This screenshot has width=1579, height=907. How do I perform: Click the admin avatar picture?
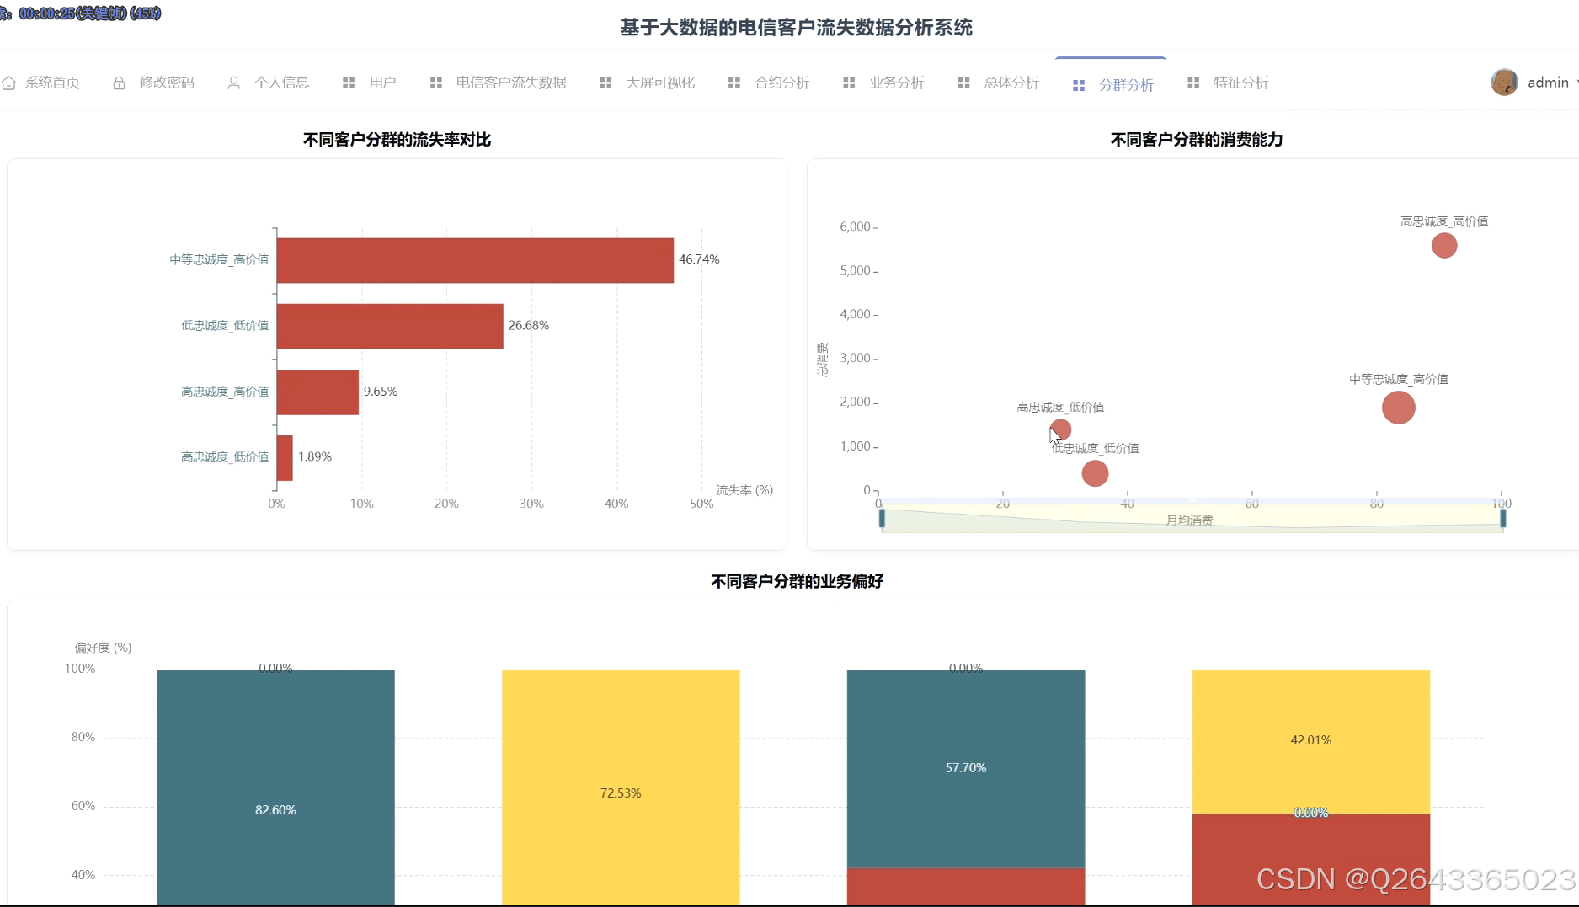(1504, 82)
